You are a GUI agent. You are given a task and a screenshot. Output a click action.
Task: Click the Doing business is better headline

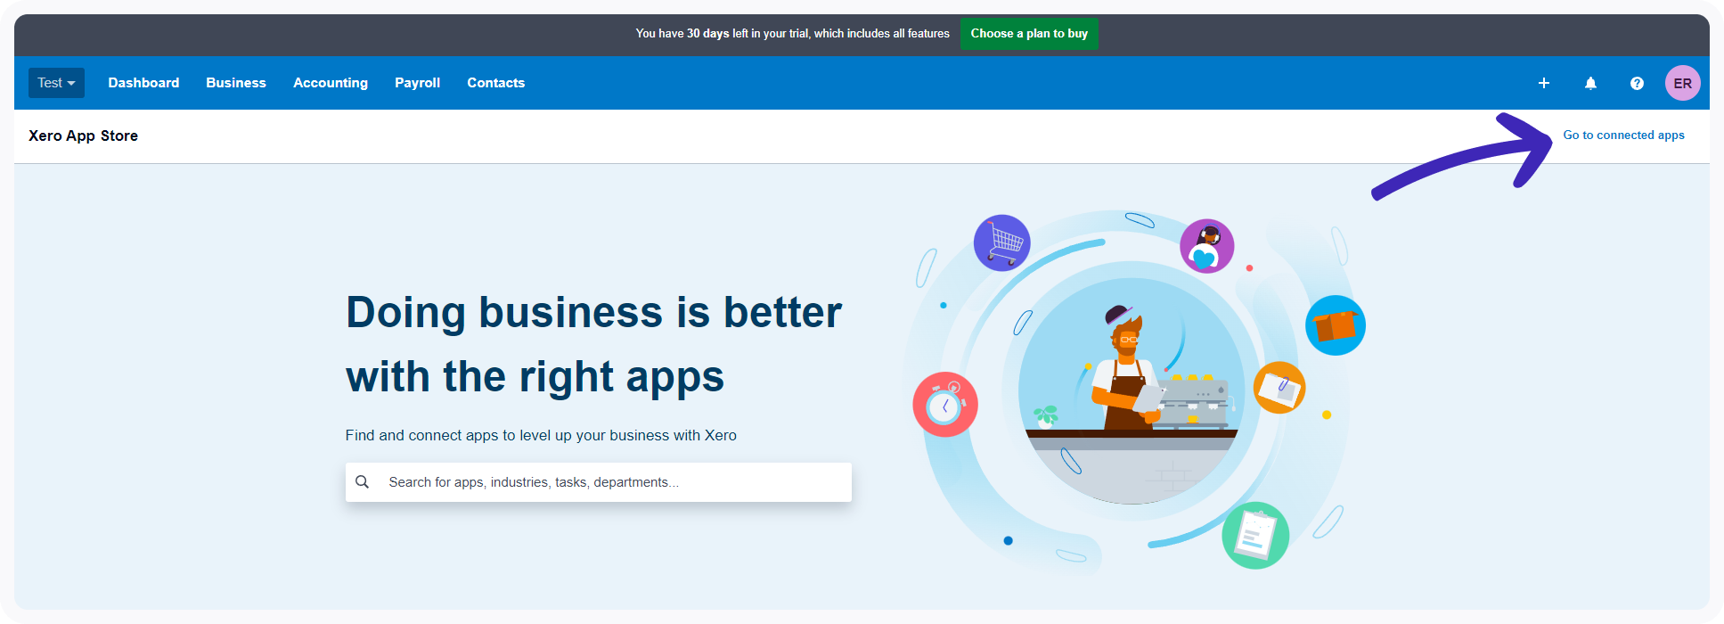tap(593, 344)
